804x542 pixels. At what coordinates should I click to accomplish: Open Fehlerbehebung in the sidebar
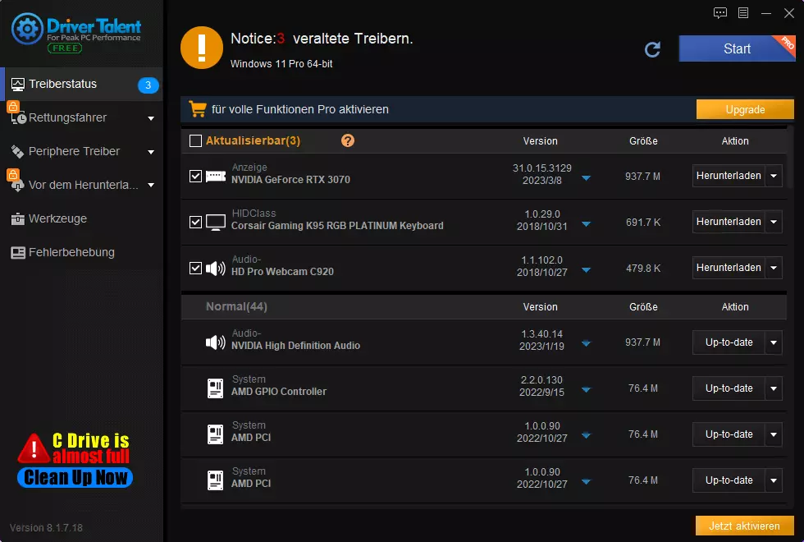tap(81, 253)
